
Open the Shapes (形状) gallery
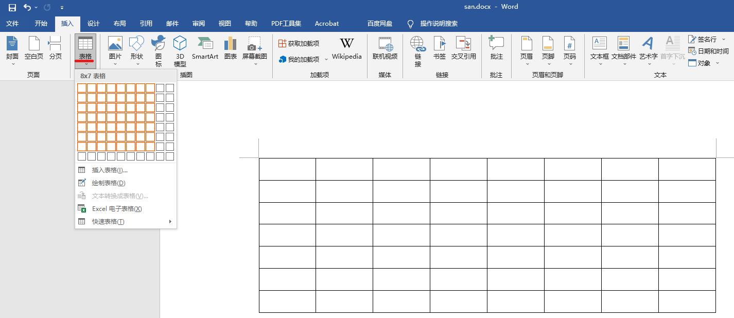pyautogui.click(x=137, y=50)
